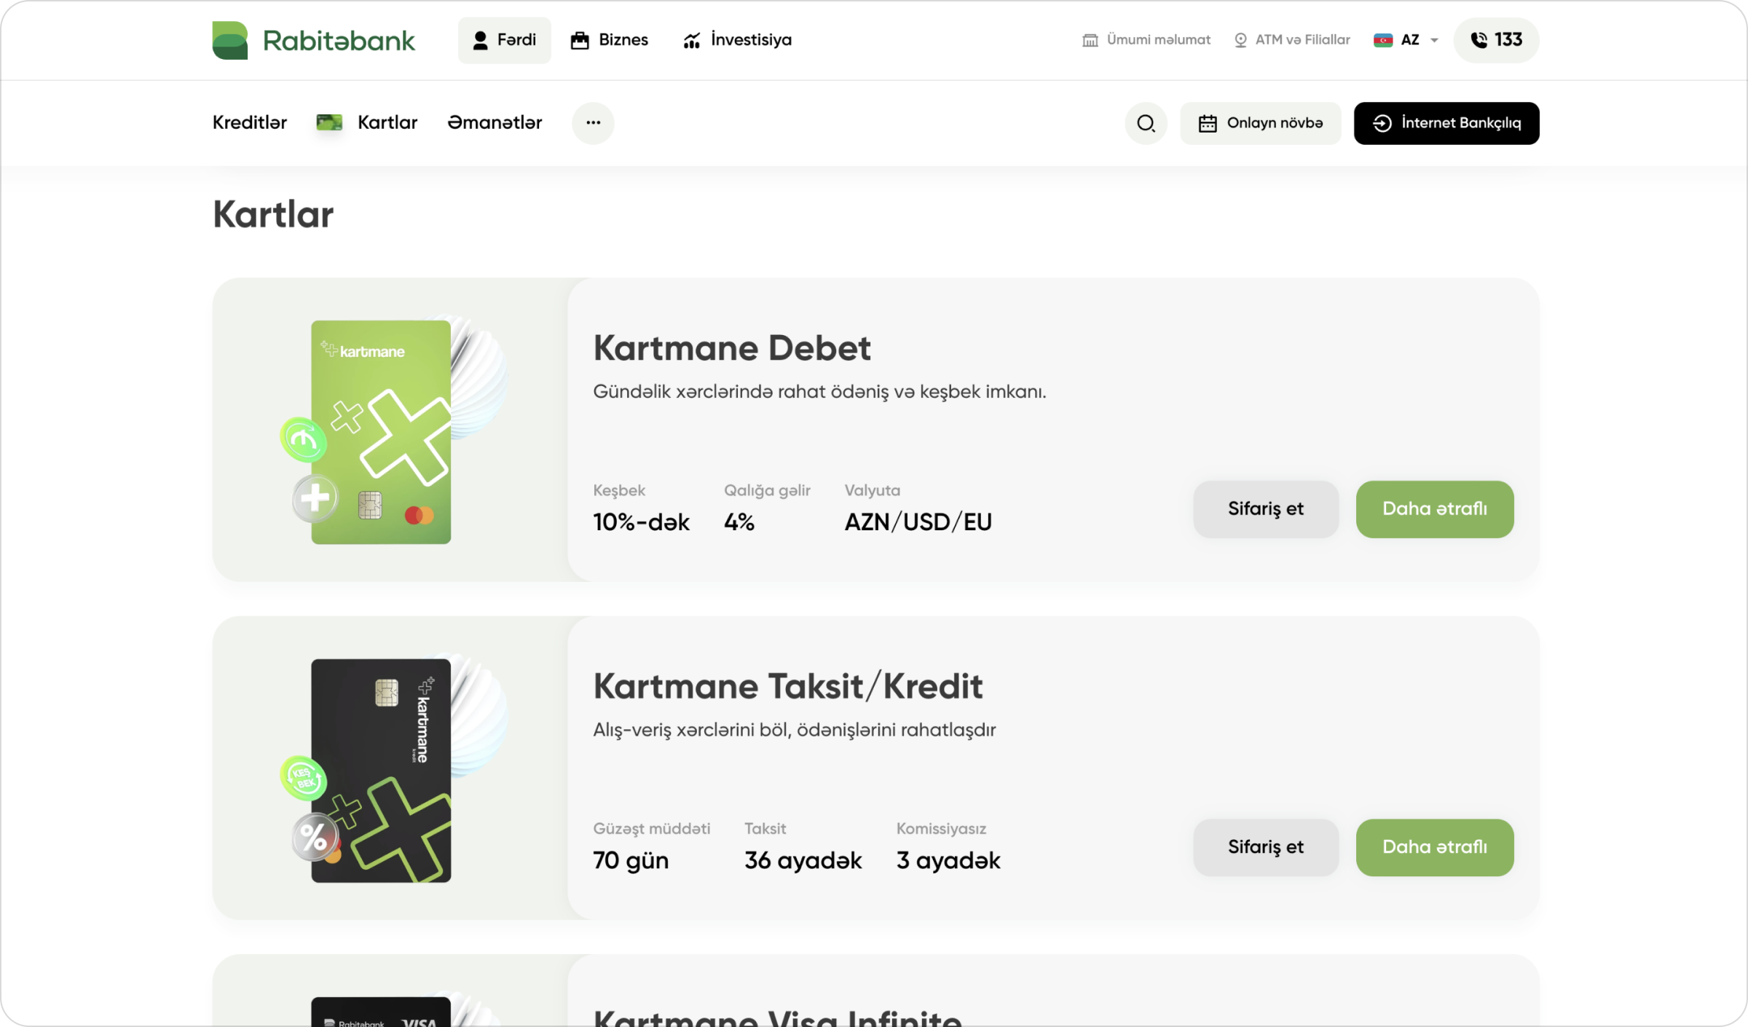Open the Əmanətlər menu item
Image resolution: width=1748 pixels, height=1027 pixels.
pos(495,122)
